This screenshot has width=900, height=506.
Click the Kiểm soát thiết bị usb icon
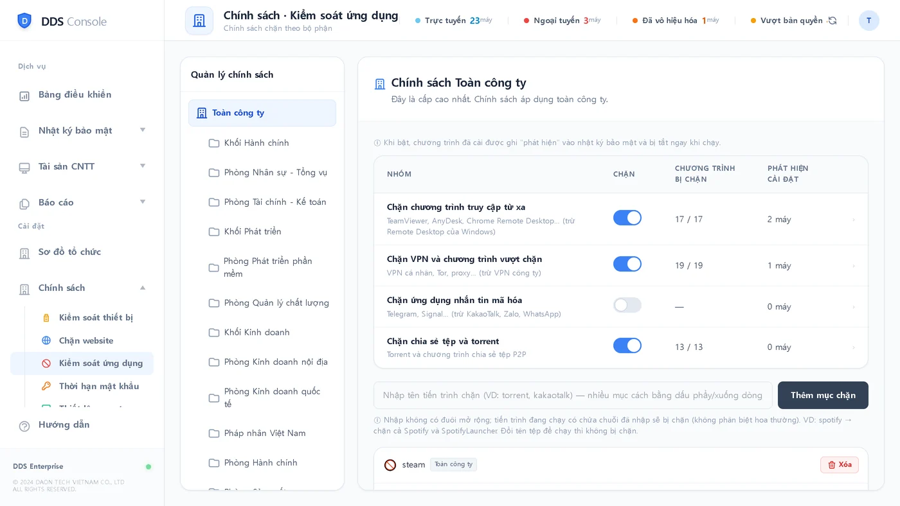tap(46, 318)
